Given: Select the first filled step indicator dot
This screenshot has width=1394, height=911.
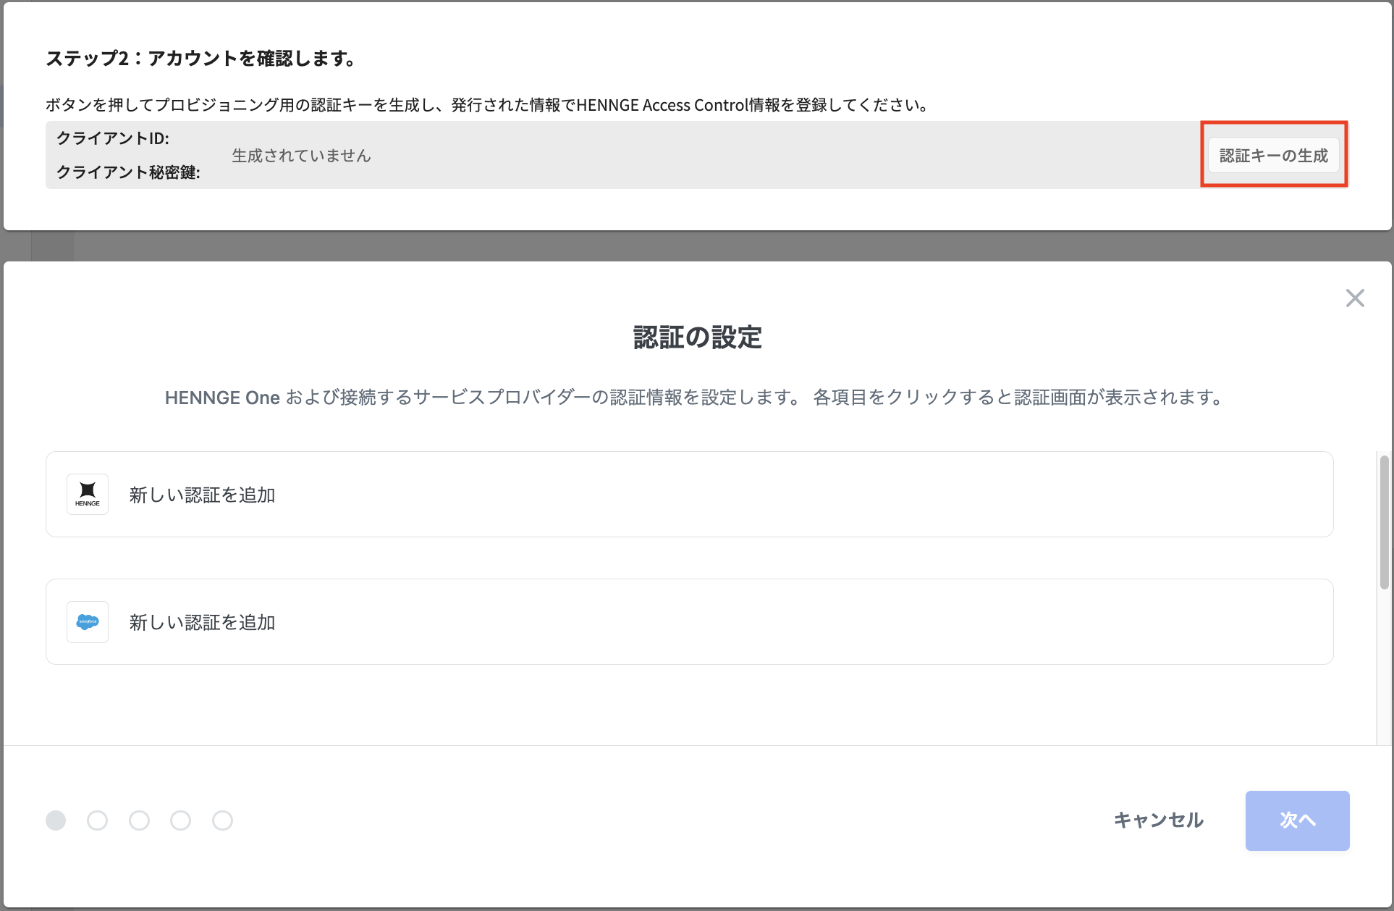Looking at the screenshot, I should click(56, 820).
